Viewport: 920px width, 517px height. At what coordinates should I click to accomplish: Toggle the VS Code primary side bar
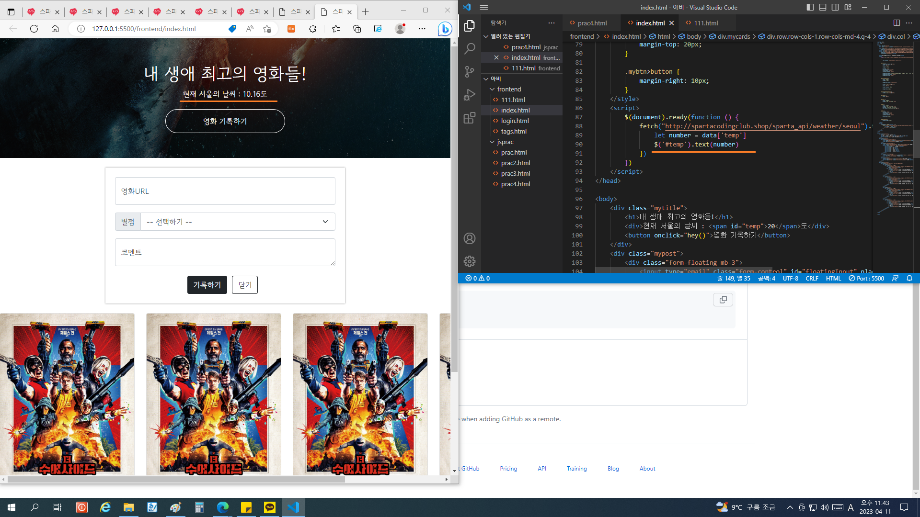[810, 7]
